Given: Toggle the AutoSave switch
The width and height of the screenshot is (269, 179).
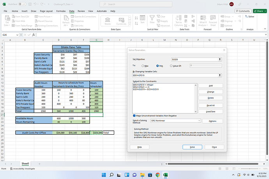Looking at the screenshot, I should [22, 4].
